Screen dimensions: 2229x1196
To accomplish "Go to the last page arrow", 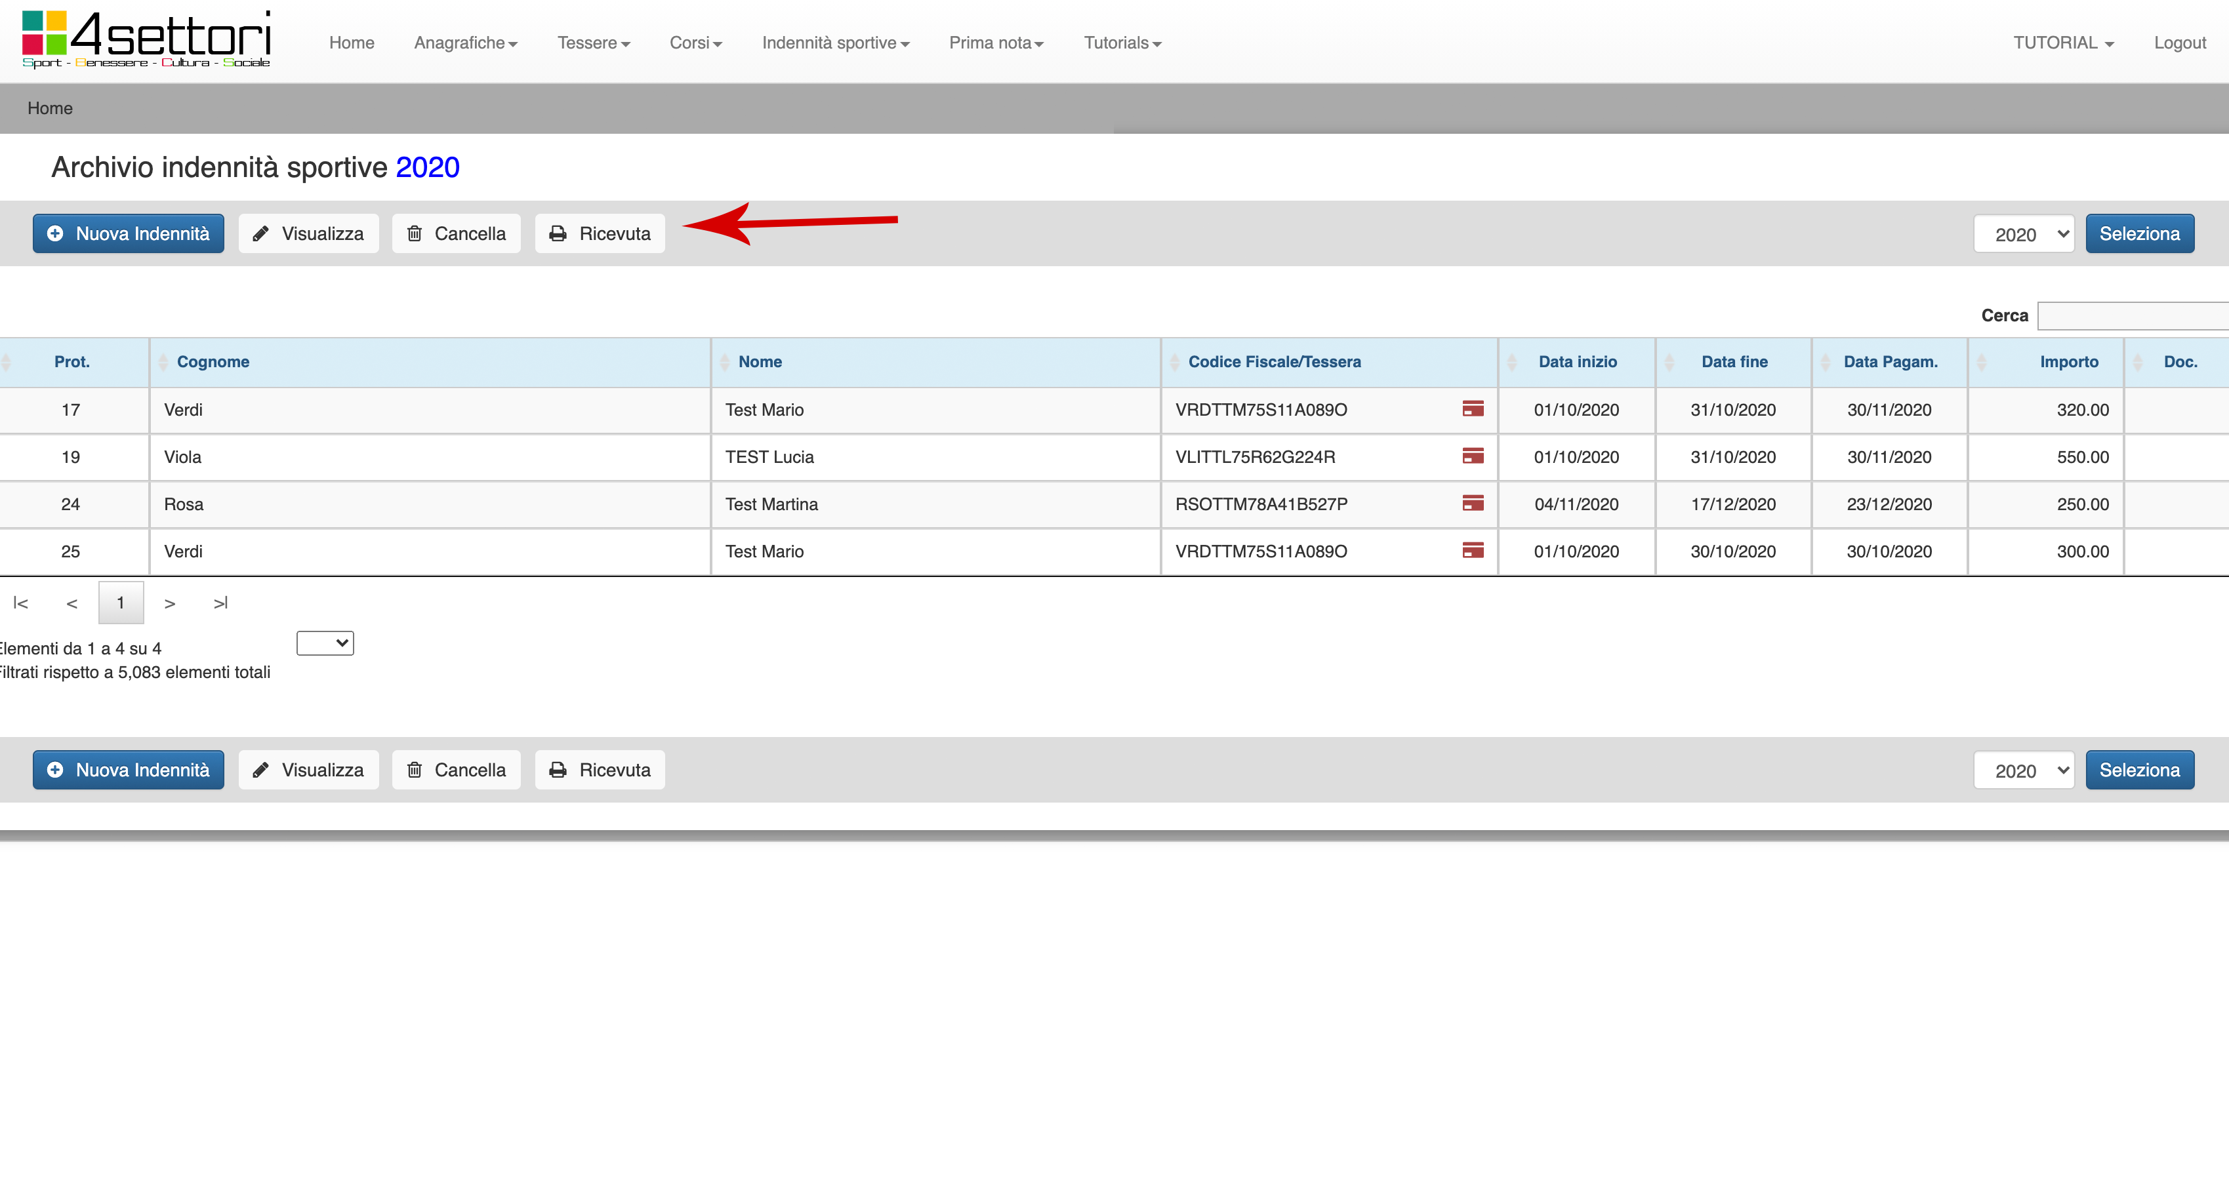I will [x=220, y=603].
